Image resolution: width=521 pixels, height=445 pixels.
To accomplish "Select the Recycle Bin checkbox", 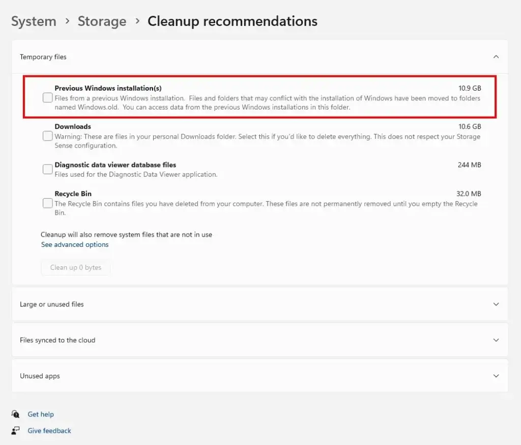I will tap(47, 203).
